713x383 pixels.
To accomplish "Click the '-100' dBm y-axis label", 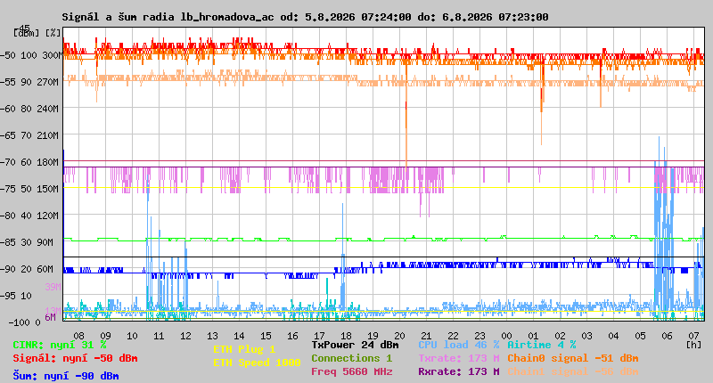I will [x=18, y=322].
